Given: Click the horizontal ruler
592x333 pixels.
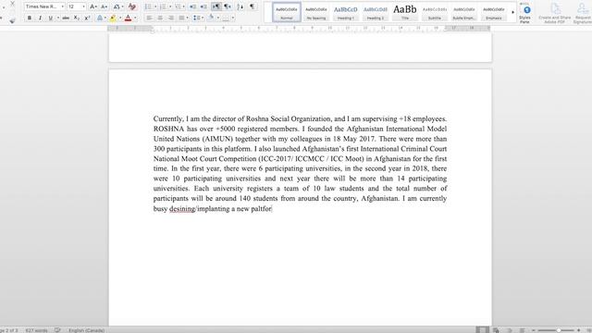Looking at the screenshot, I should 299,29.
